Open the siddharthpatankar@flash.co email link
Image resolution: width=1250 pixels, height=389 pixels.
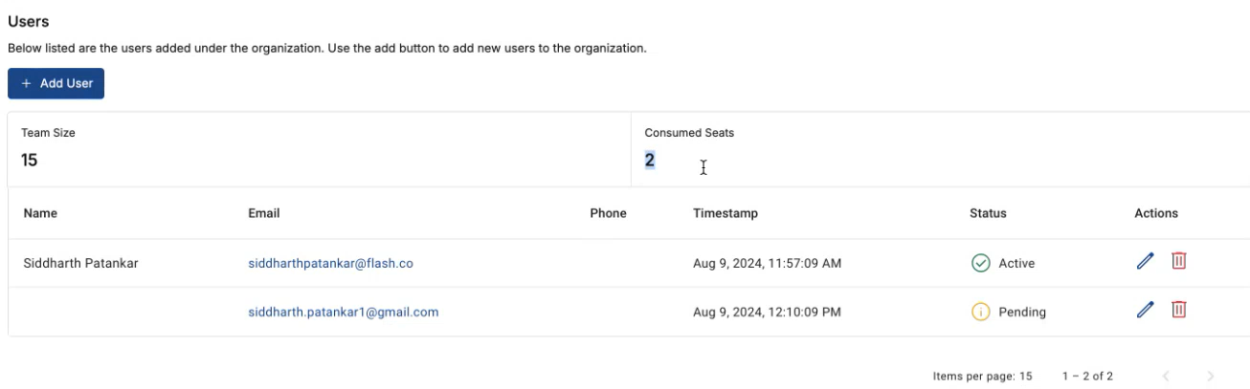tap(330, 263)
